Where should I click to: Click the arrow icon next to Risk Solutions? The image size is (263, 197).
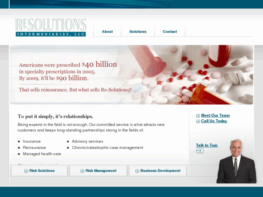pyautogui.click(x=26, y=171)
